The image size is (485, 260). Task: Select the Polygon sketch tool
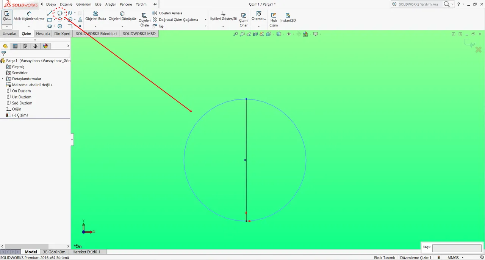tap(60, 26)
